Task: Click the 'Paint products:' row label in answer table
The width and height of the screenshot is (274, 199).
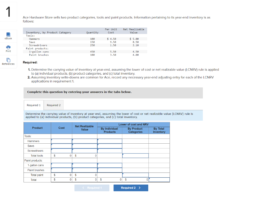Action: (33, 160)
